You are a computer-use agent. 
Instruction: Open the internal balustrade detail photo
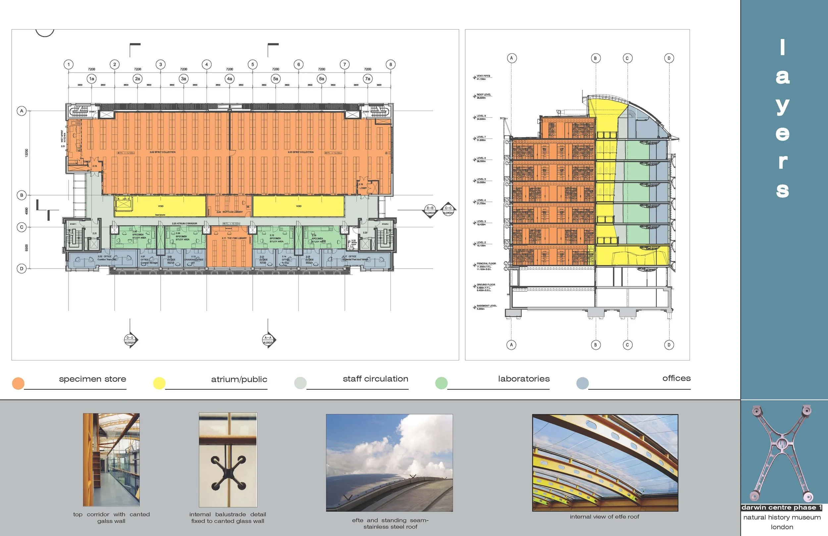click(228, 459)
